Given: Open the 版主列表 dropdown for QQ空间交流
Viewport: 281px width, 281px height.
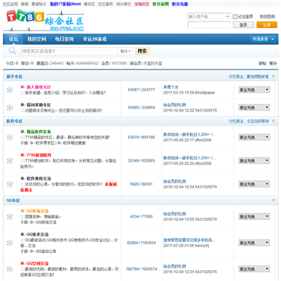Looking at the screenshot, I should coord(254,269).
